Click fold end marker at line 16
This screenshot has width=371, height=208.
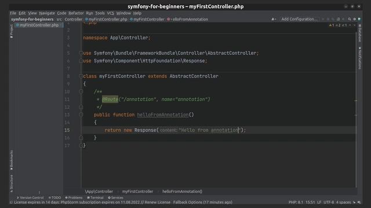pyautogui.click(x=81, y=138)
